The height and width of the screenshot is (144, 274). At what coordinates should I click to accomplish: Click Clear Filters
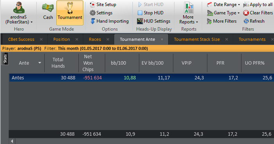pos(258,13)
